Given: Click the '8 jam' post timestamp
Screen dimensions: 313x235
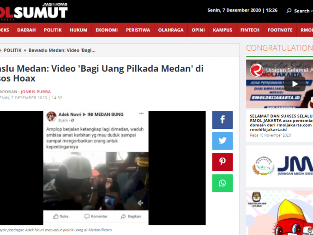Looking at the screenshot, I should (63, 121).
